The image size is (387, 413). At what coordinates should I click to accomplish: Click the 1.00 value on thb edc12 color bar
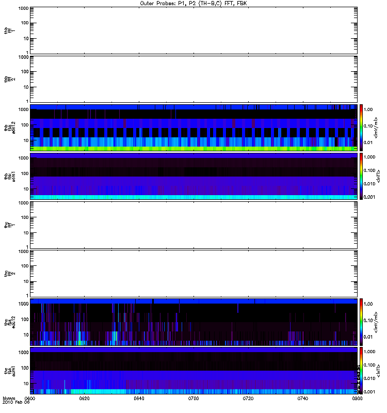(x=368, y=109)
